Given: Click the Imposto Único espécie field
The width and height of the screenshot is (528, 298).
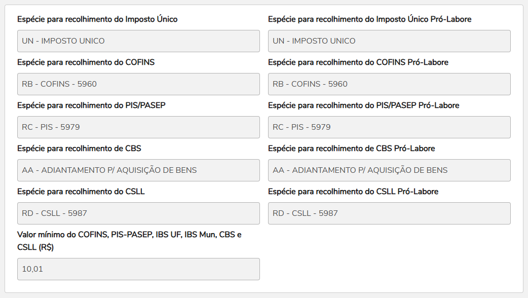Looking at the screenshot, I should coord(138,41).
